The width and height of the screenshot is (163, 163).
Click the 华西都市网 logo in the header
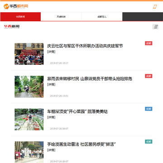click(16, 6)
